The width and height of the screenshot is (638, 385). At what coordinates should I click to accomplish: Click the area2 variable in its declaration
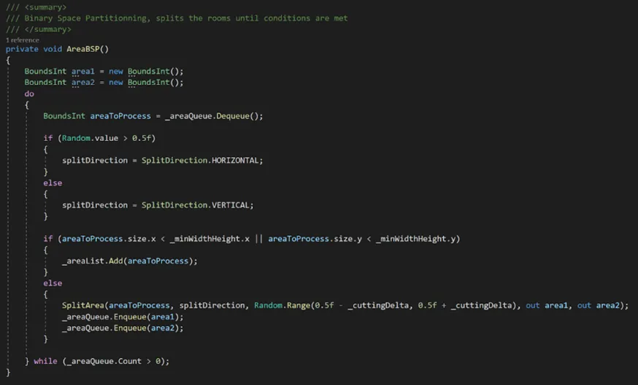83,83
